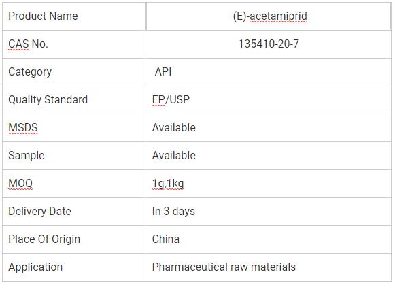Select the (E)-acetamiprid product name text

(x=270, y=16)
